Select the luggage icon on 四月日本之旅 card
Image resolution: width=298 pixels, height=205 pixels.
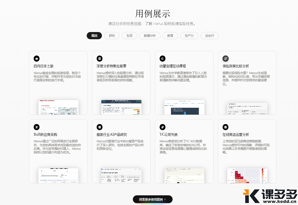point(37,59)
